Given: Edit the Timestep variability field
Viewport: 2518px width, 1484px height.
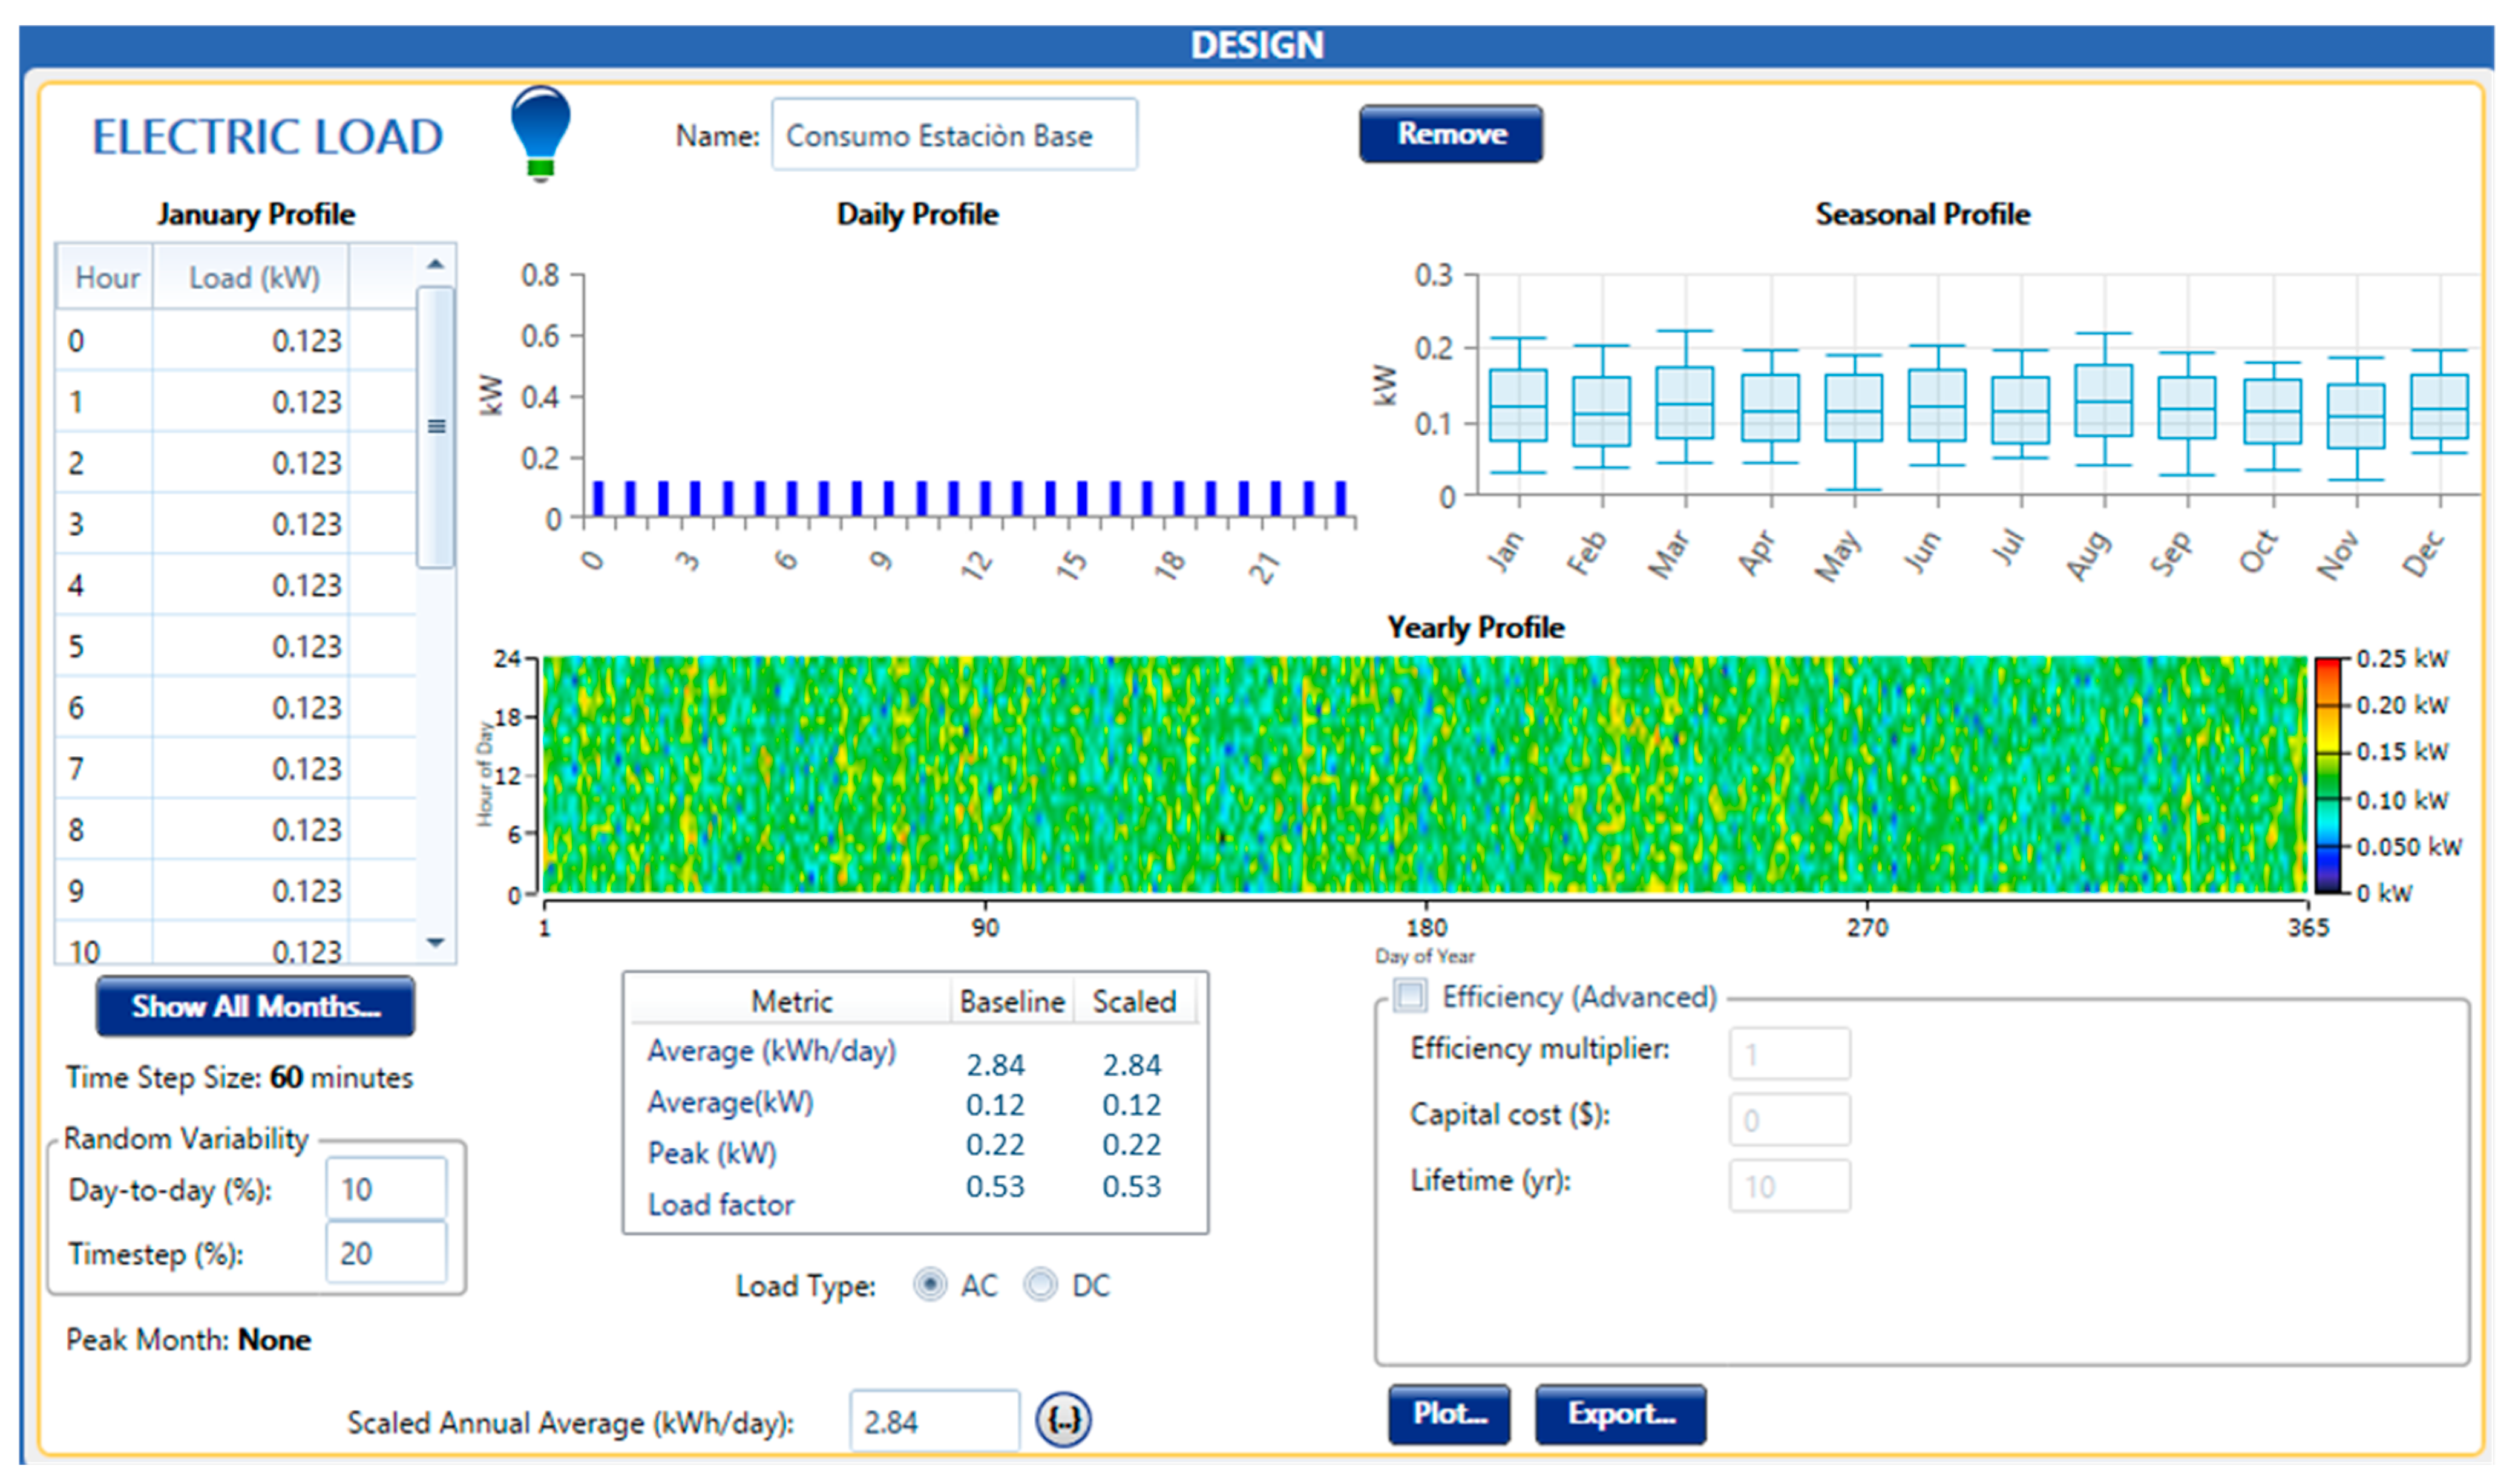Looking at the screenshot, I should pyautogui.click(x=385, y=1253).
